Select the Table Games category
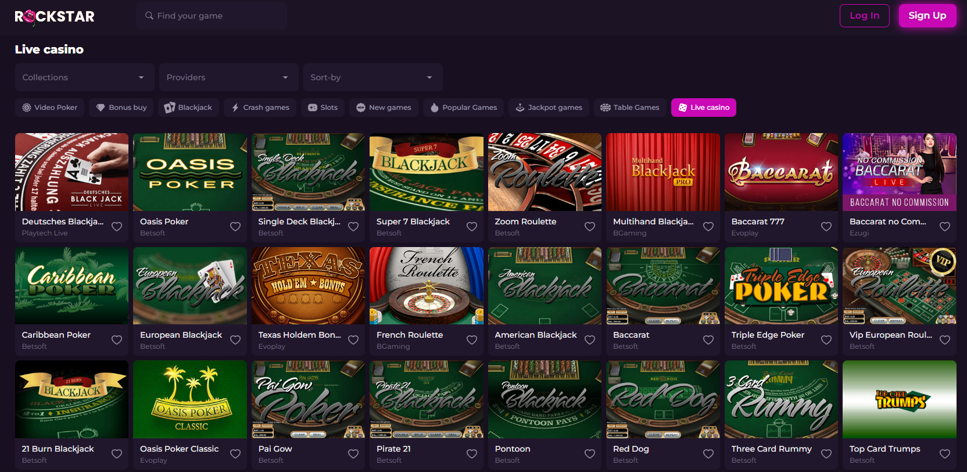 click(x=630, y=108)
